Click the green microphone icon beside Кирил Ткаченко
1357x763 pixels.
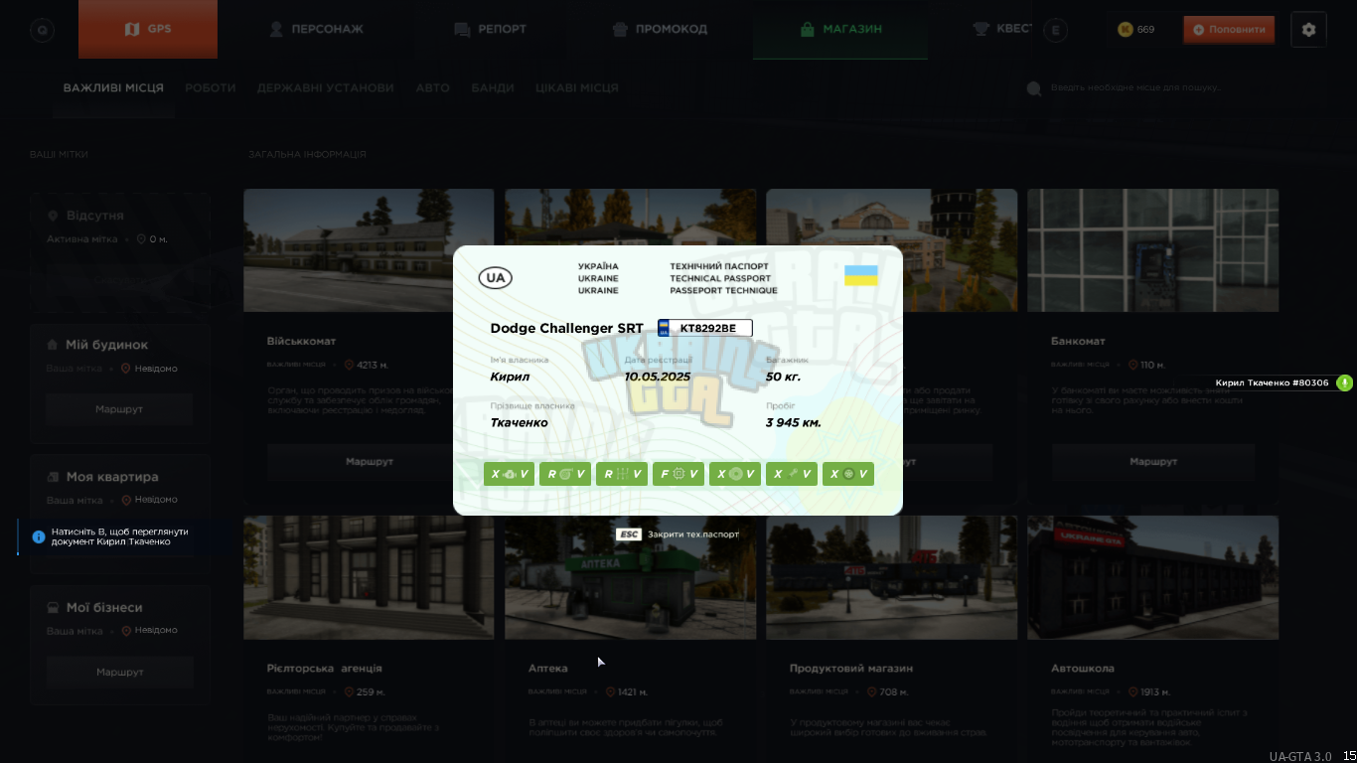tap(1344, 382)
